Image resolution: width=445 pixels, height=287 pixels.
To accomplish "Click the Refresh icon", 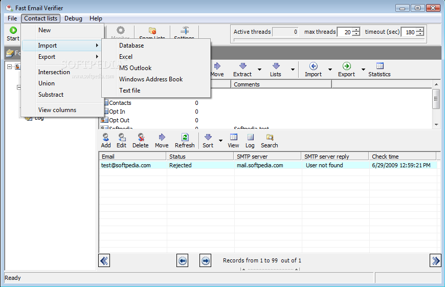I will pyautogui.click(x=185, y=138).
